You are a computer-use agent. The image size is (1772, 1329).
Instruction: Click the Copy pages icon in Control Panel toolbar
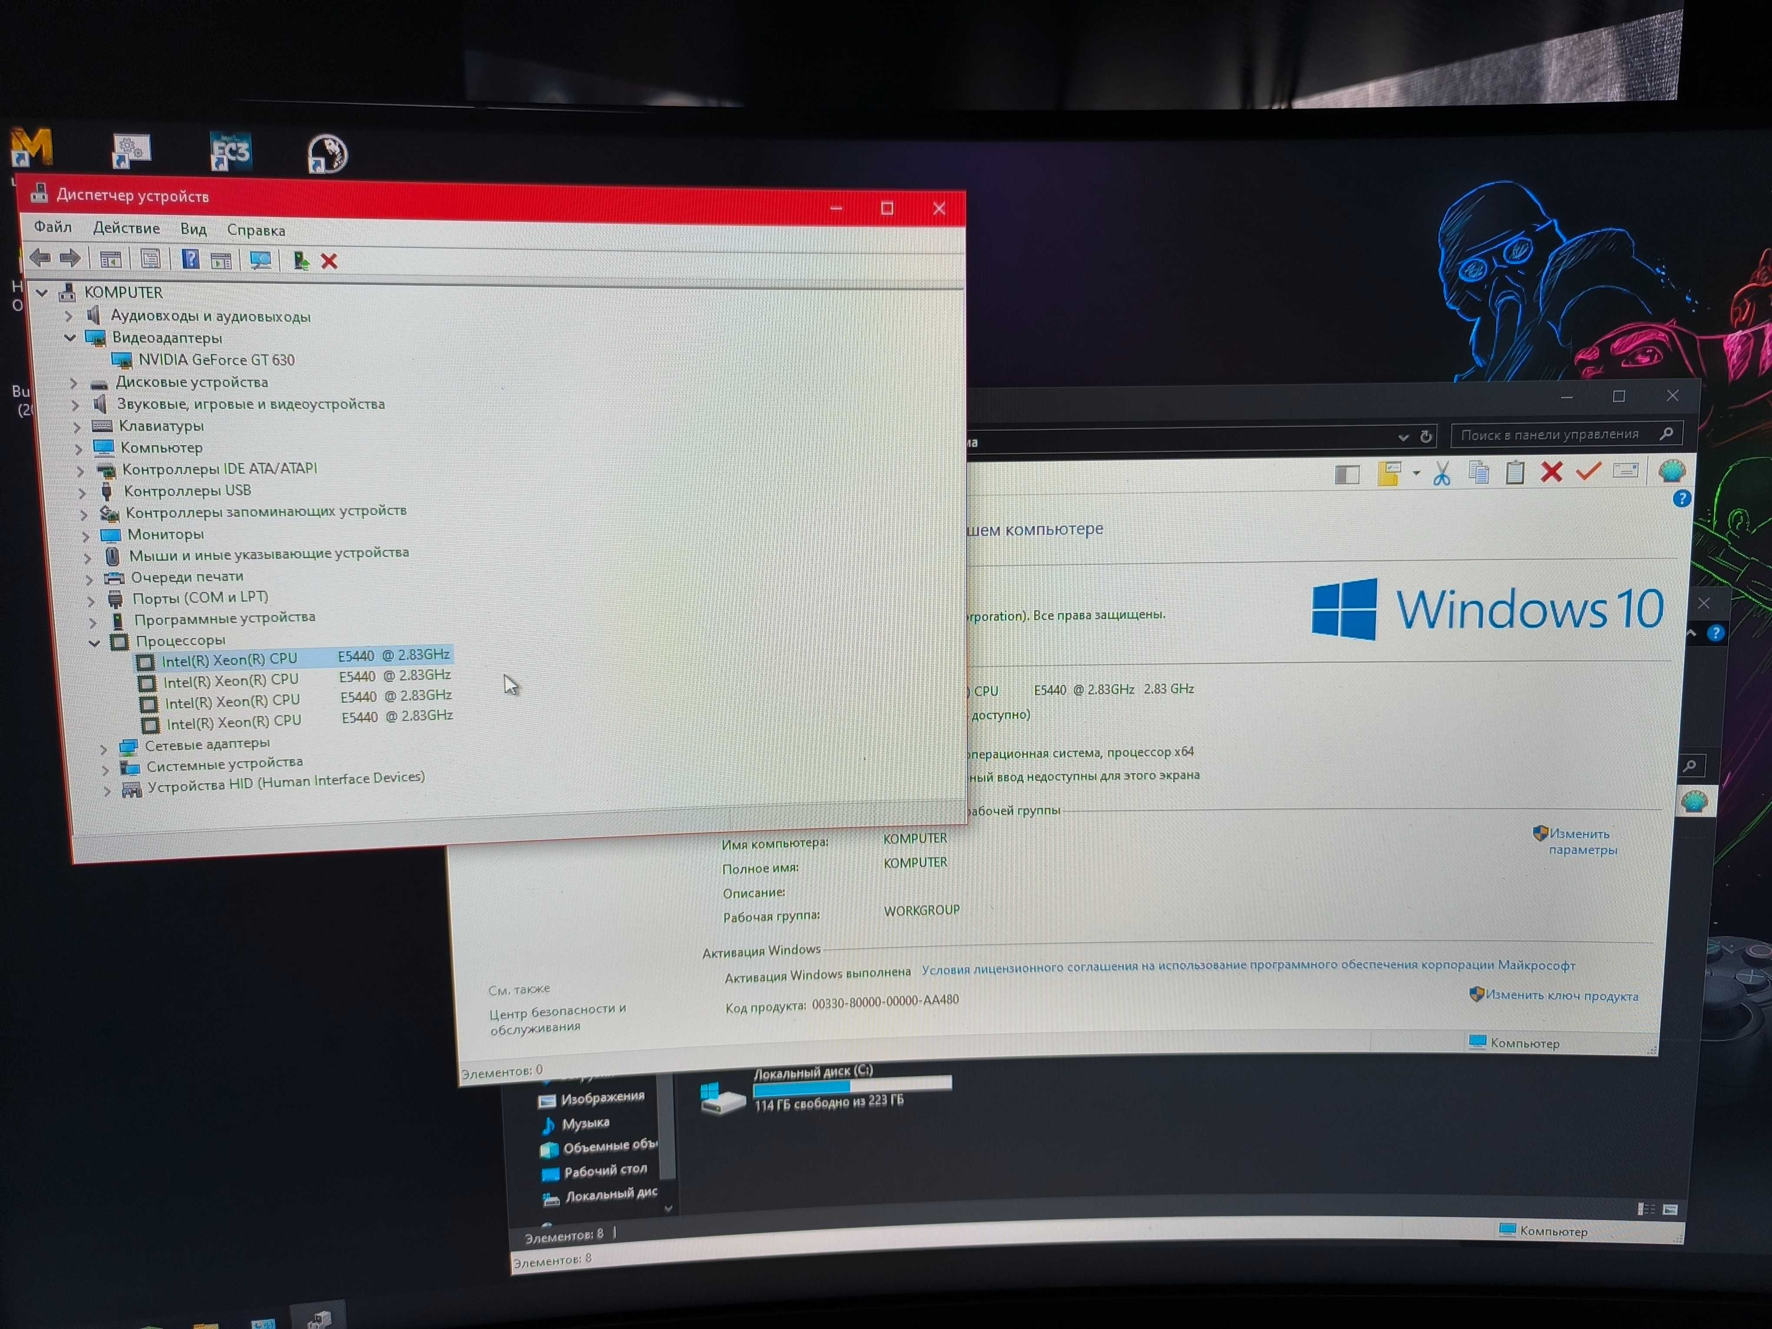(1479, 473)
